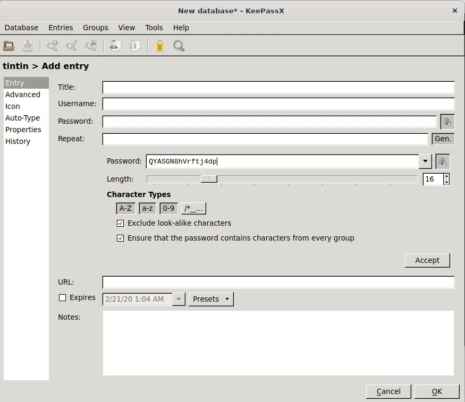Open the Presets dropdown menu
This screenshot has width=465, height=402.
(211, 299)
